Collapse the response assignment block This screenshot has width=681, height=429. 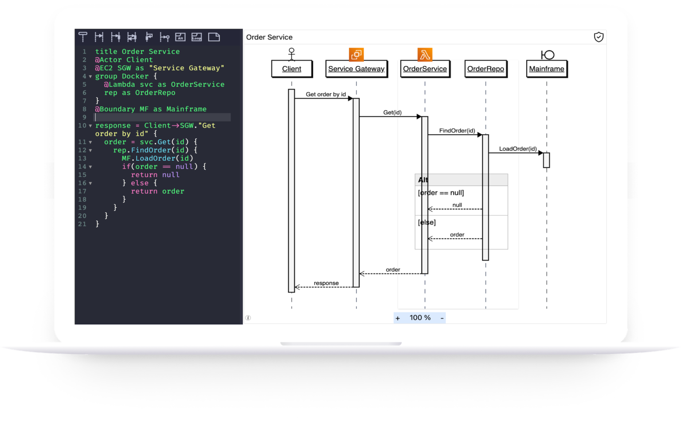point(90,125)
